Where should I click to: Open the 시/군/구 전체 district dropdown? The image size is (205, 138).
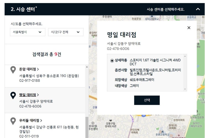[x=66, y=32]
